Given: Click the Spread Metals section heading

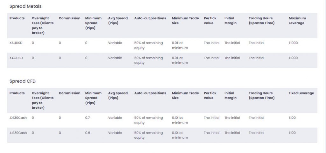Looking at the screenshot, I should [x=25, y=6].
